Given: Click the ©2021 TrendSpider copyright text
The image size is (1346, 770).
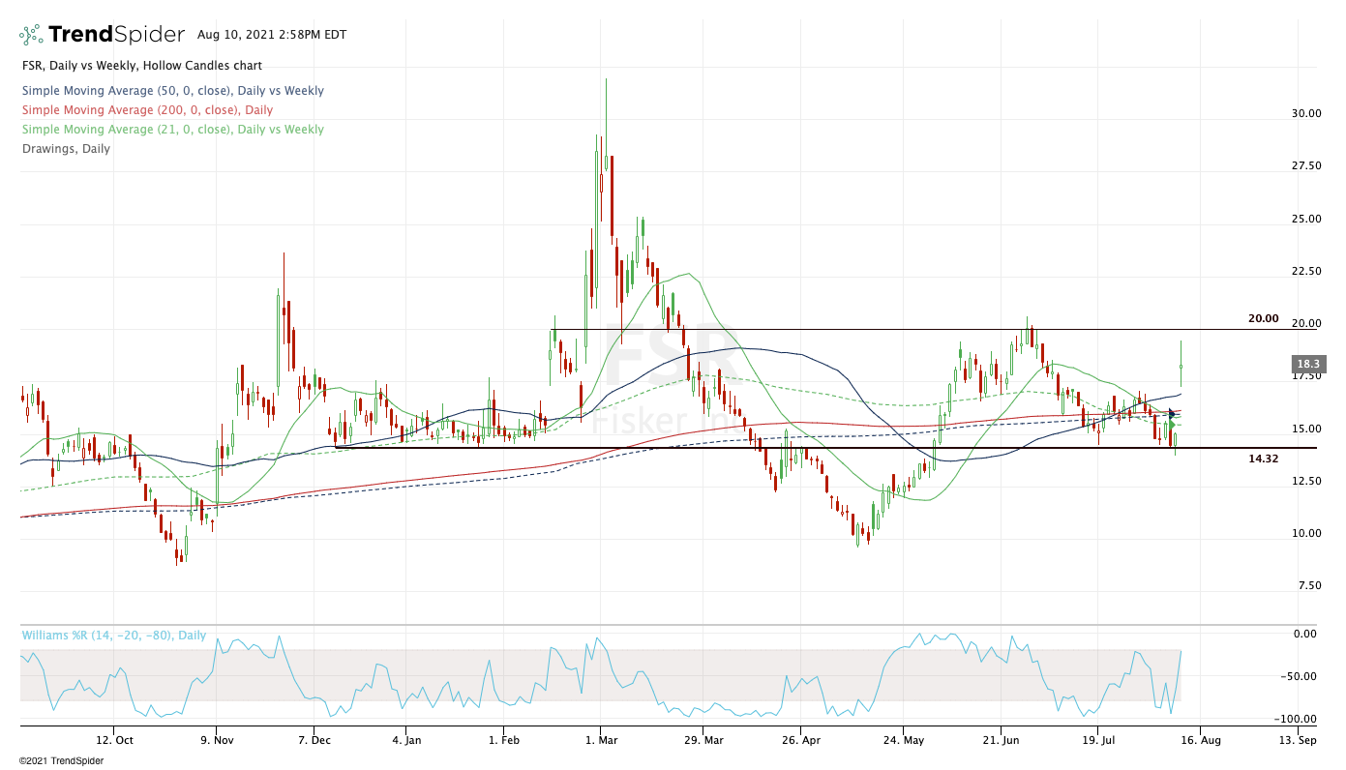Looking at the screenshot, I should point(60,760).
